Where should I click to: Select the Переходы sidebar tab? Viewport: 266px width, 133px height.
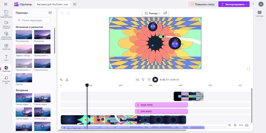(6, 69)
